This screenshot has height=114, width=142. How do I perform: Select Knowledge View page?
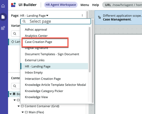pos(54,97)
